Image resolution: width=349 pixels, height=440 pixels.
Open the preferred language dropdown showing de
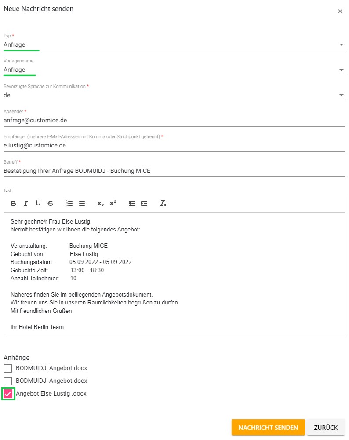(174, 95)
